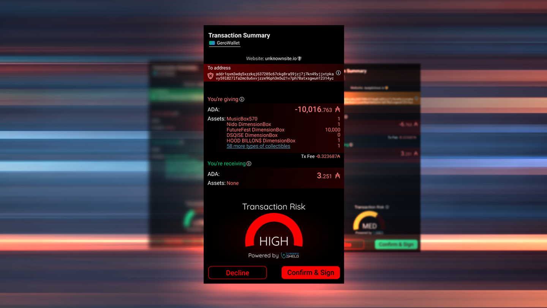Select the Nido DimensionBox asset entry
547x308 pixels.
248,124
